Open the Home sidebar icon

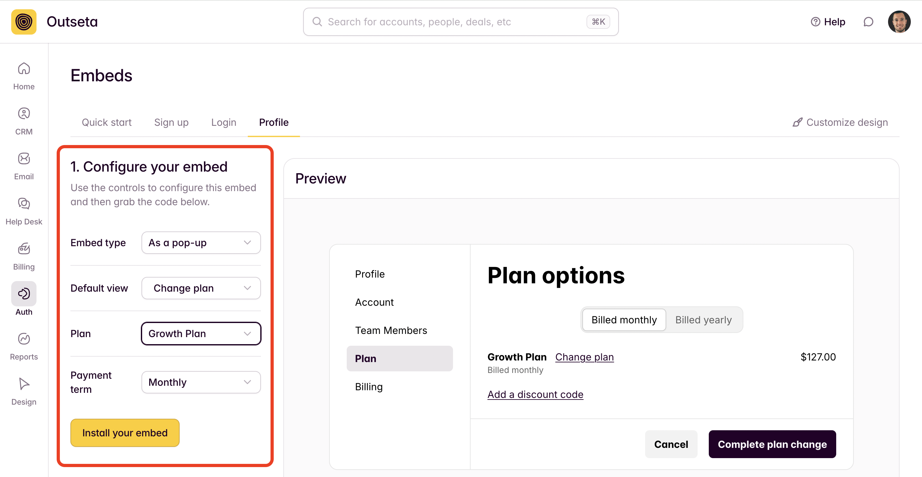pos(24,69)
